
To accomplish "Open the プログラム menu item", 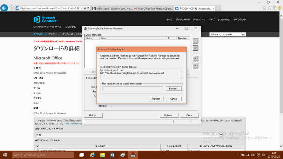I will 70,27.
